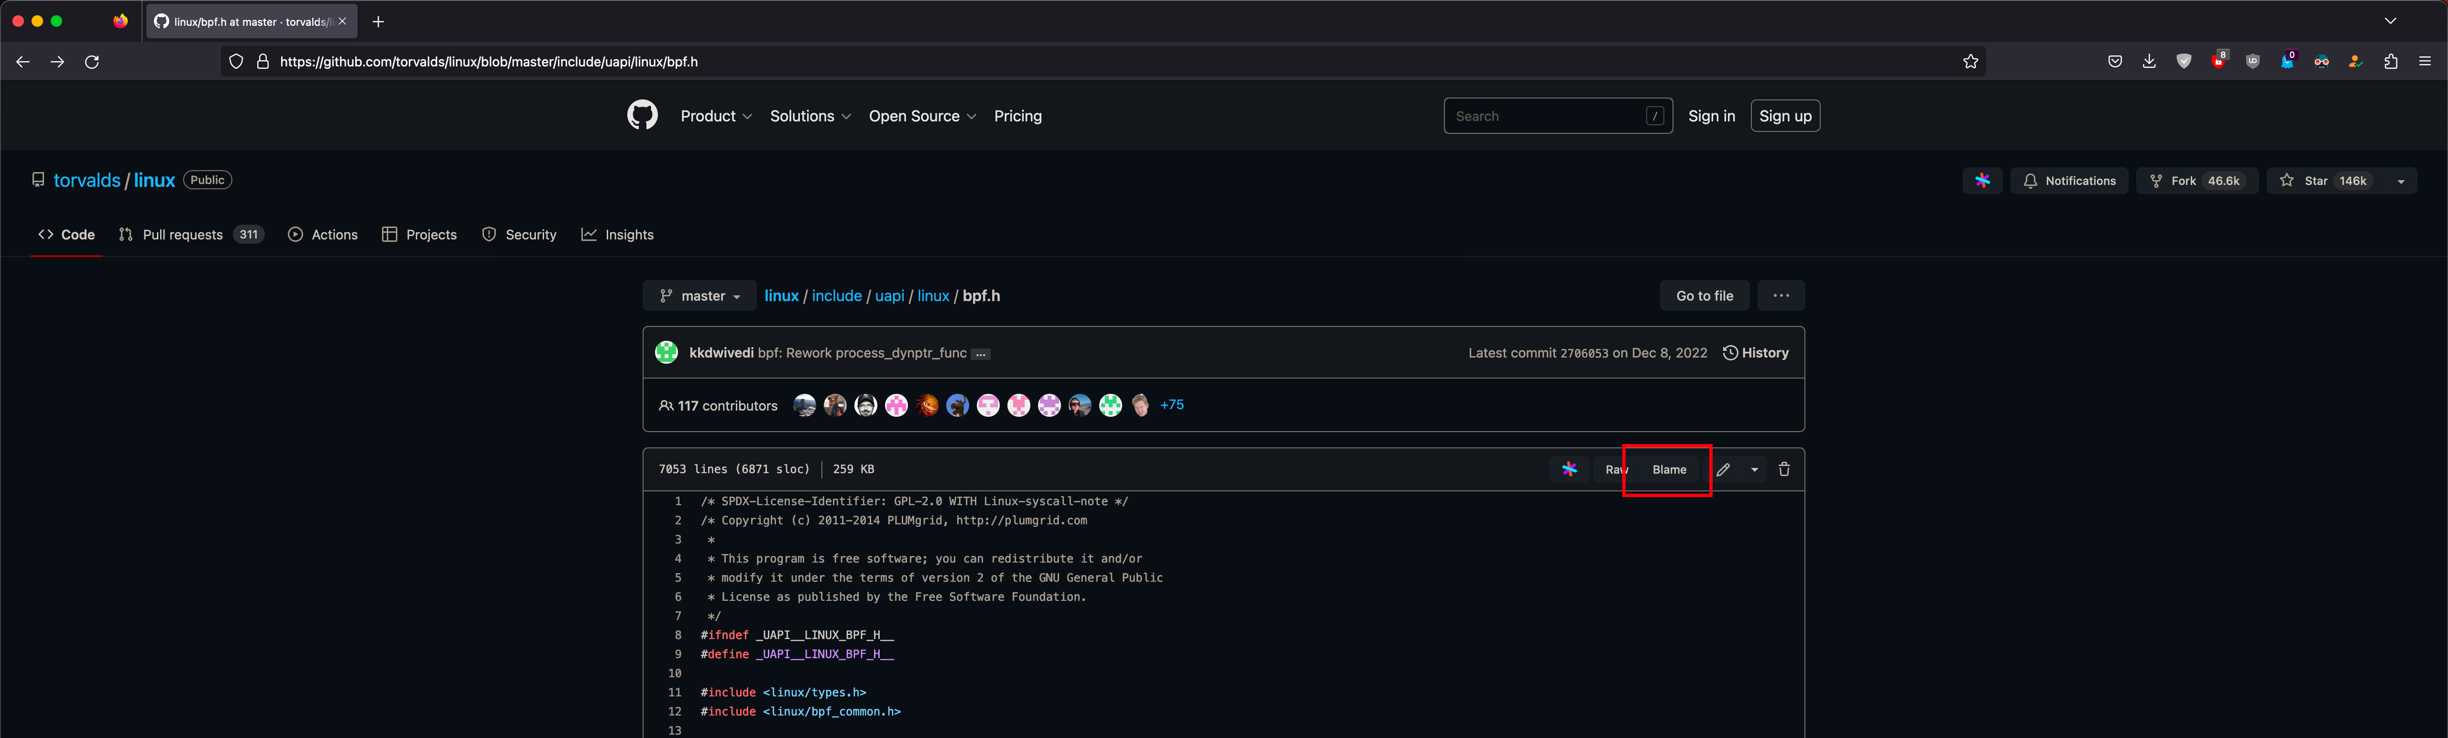Viewport: 2448px width, 738px height.
Task: Open browser downloads panel
Action: [2149, 62]
